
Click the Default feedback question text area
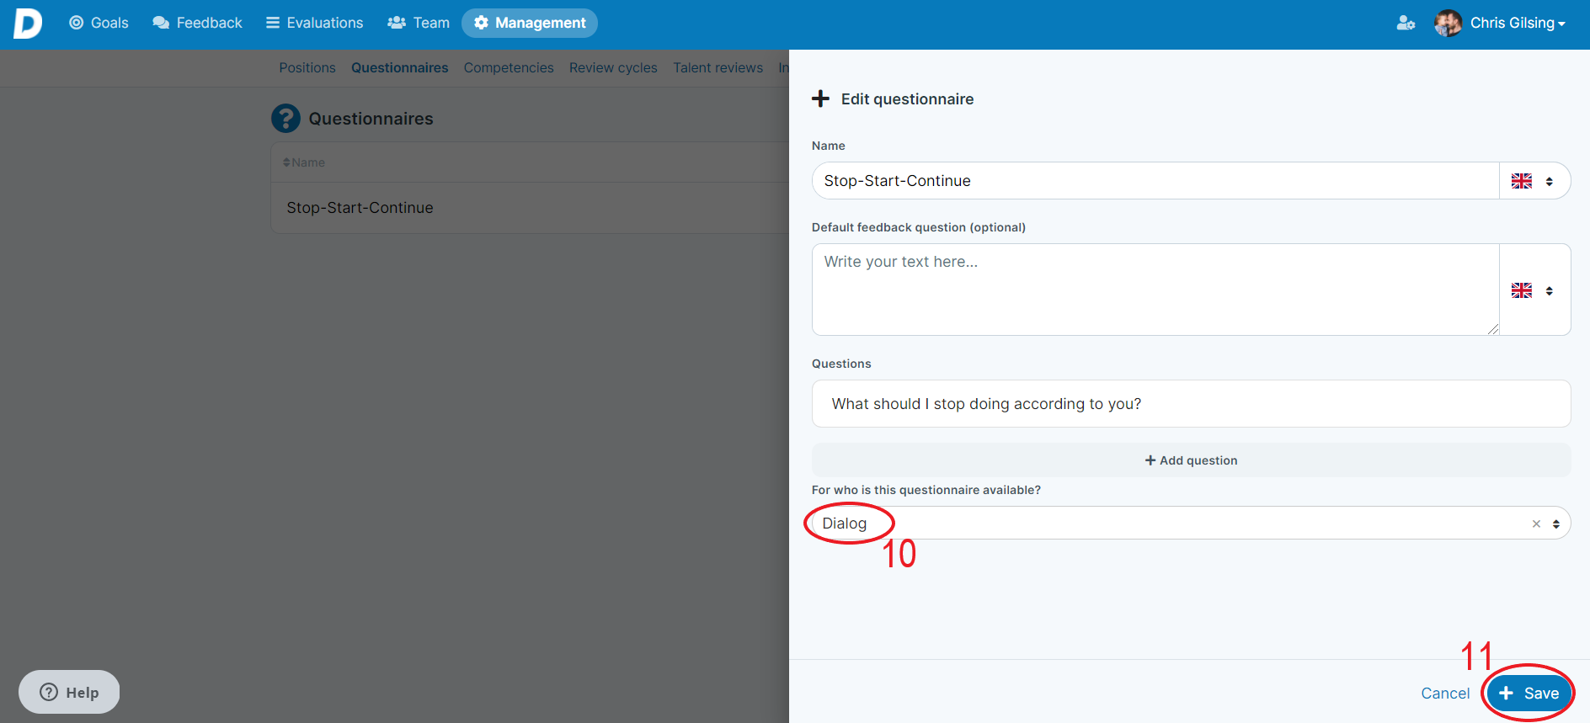[x=1155, y=290]
